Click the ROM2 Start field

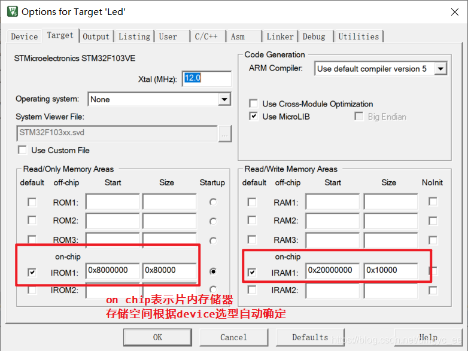[x=113, y=221]
